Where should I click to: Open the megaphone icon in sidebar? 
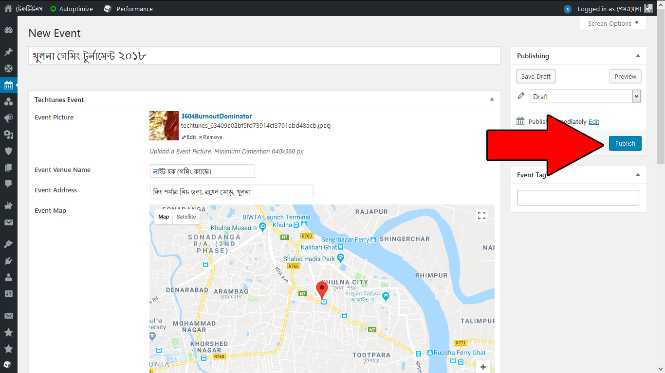coord(8,118)
